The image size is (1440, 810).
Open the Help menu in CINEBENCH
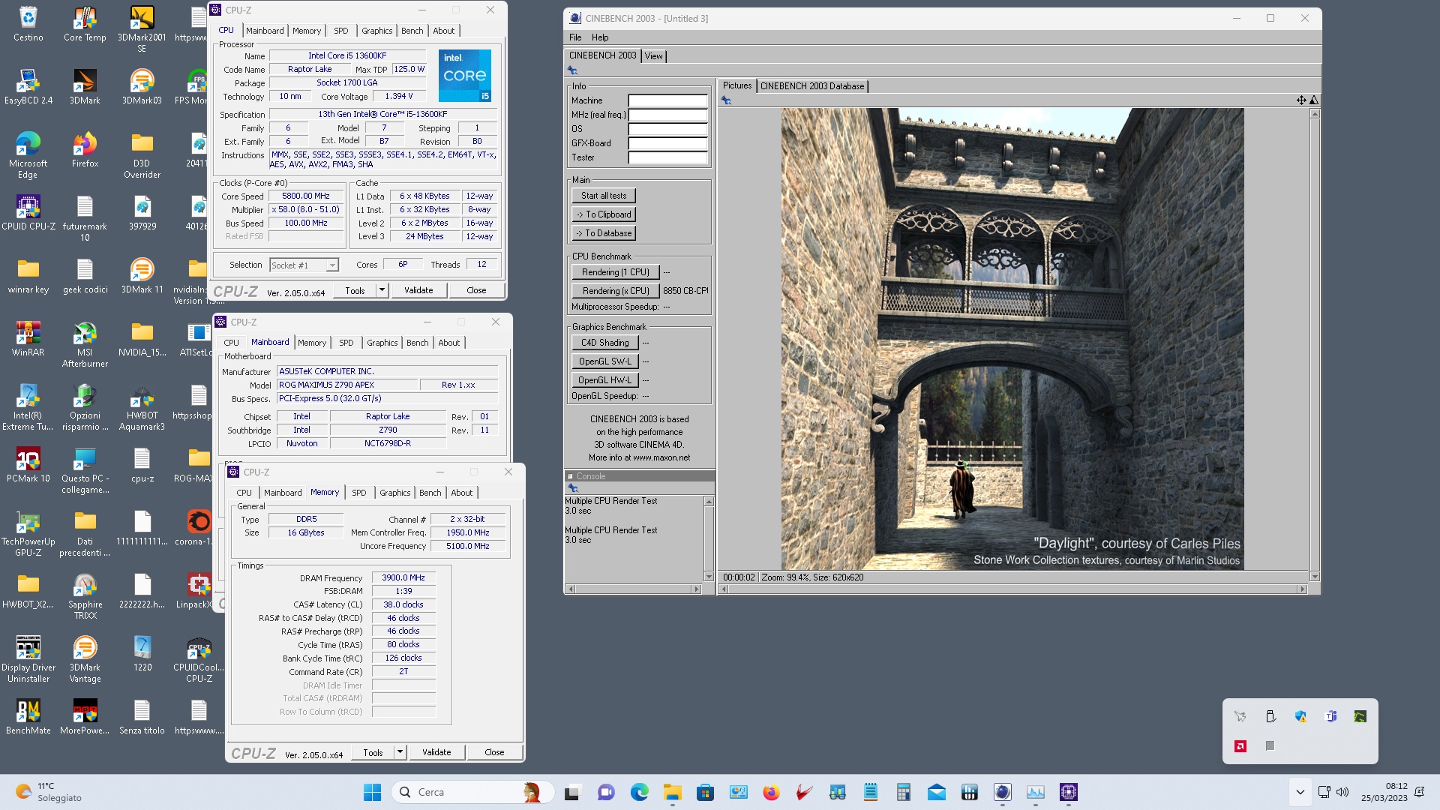(600, 37)
